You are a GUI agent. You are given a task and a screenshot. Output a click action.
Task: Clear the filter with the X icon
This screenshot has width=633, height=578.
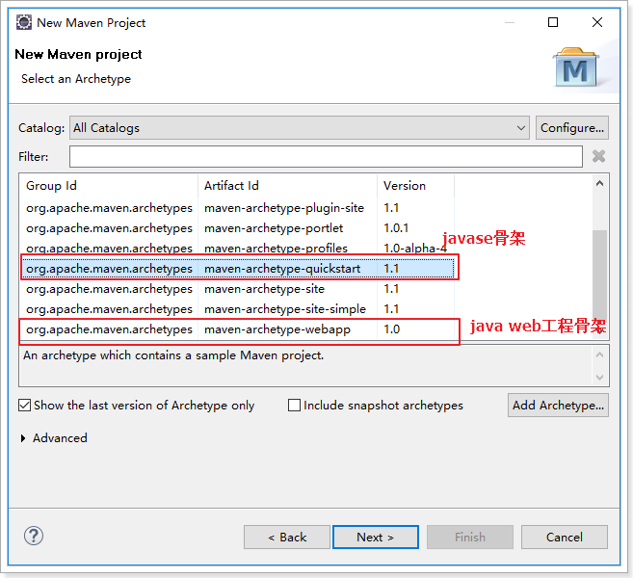click(x=598, y=157)
